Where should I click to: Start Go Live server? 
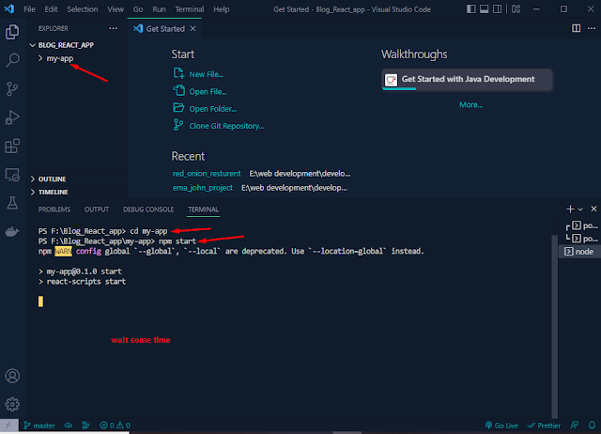coord(501,426)
